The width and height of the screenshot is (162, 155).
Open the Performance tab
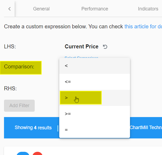[x=95, y=9]
